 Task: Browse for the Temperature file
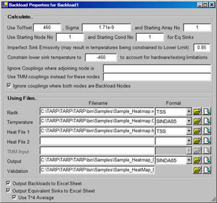197,121
